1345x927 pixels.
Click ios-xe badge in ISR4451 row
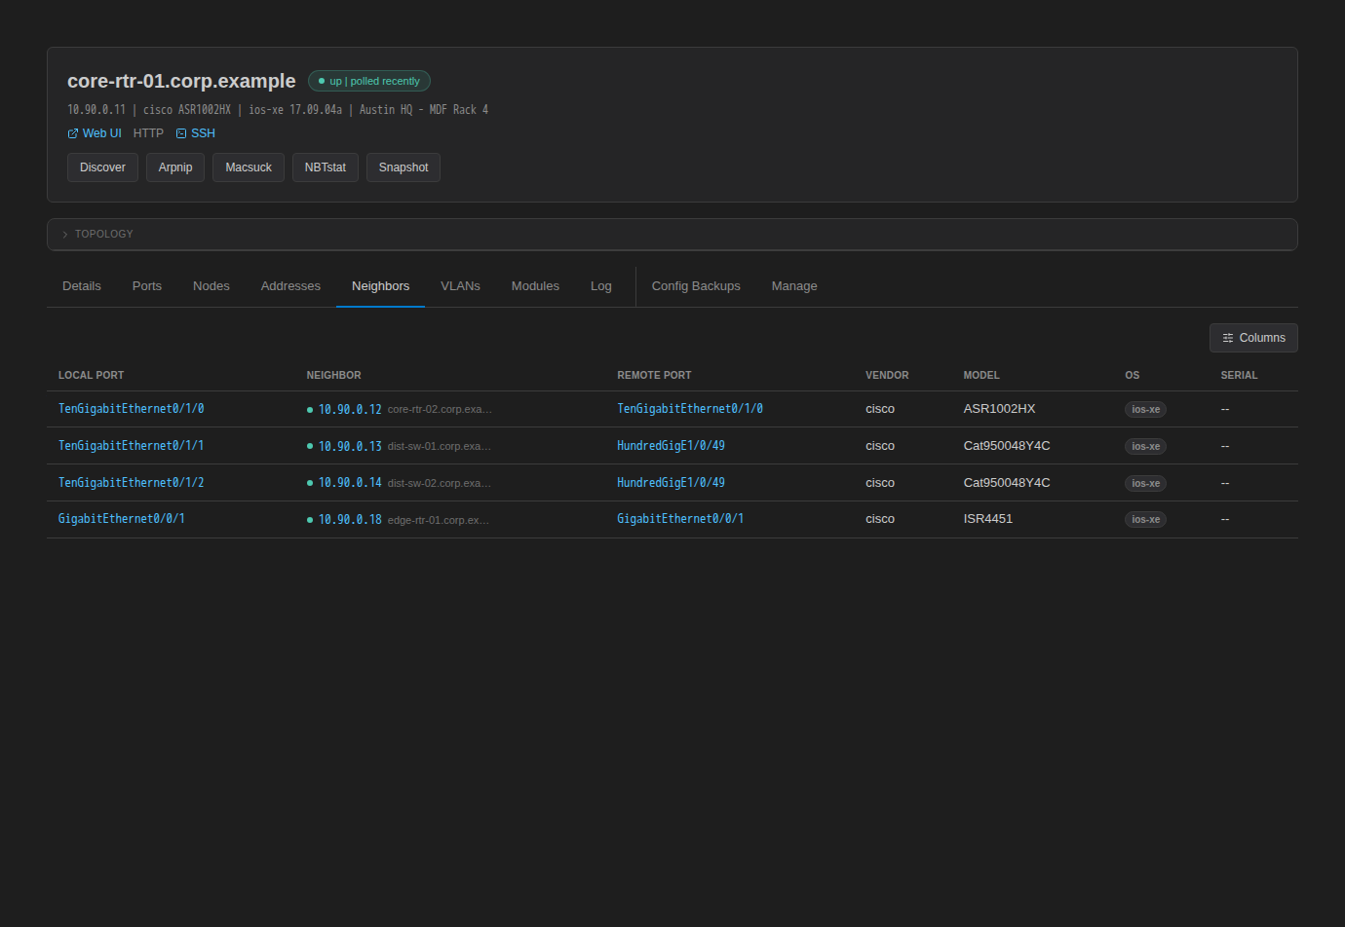1145,520
